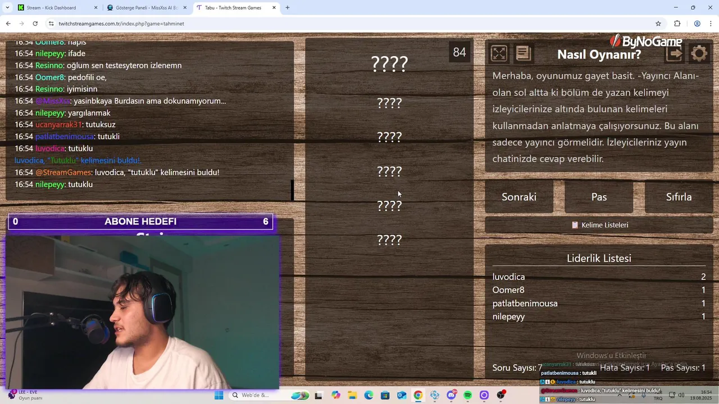View site information icon in address bar
This screenshot has width=719, height=404.
pos(51,24)
